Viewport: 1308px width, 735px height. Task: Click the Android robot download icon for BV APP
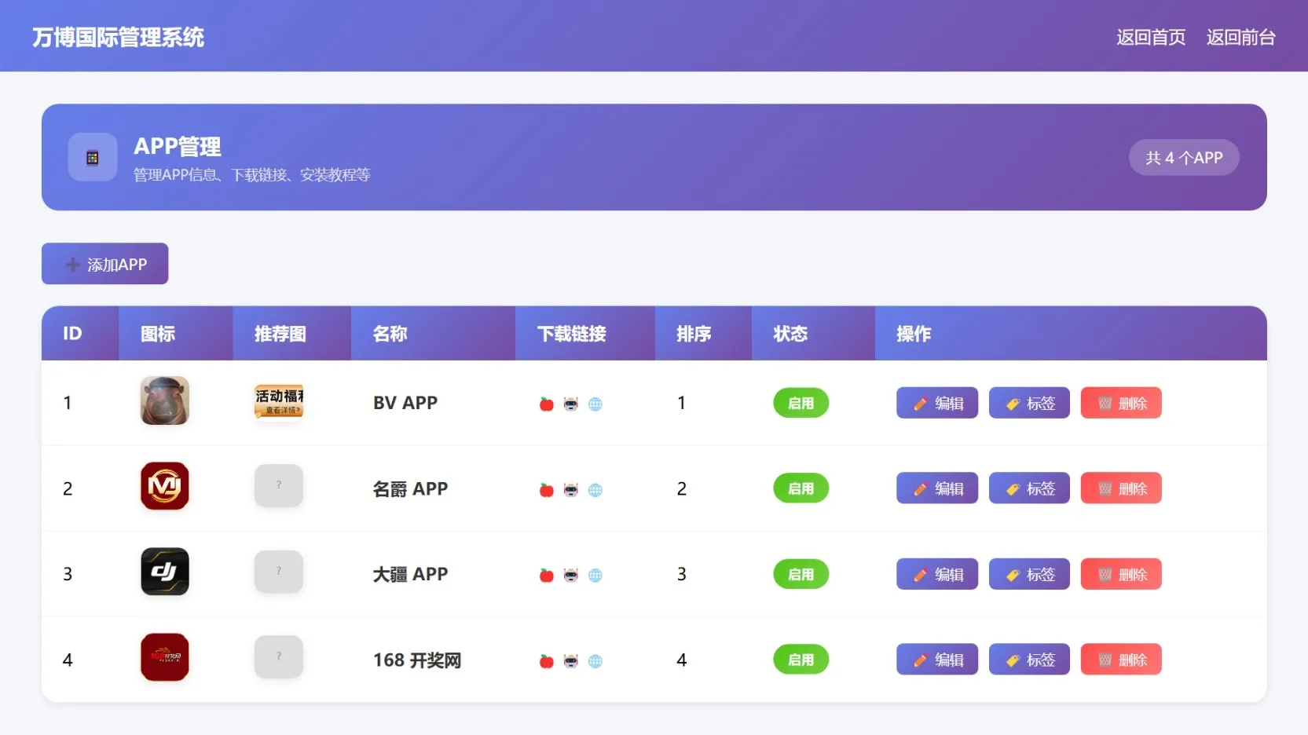tap(572, 404)
